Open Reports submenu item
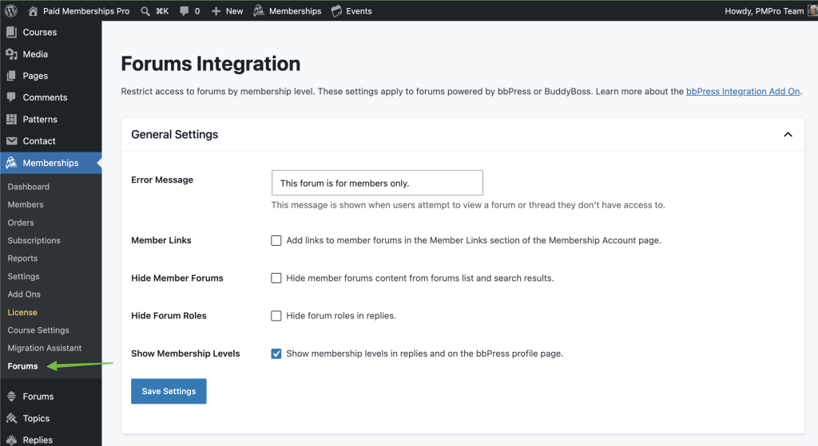This screenshot has width=818, height=446. (x=22, y=259)
